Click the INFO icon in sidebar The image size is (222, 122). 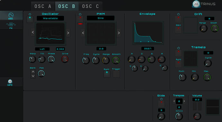(x=10, y=82)
